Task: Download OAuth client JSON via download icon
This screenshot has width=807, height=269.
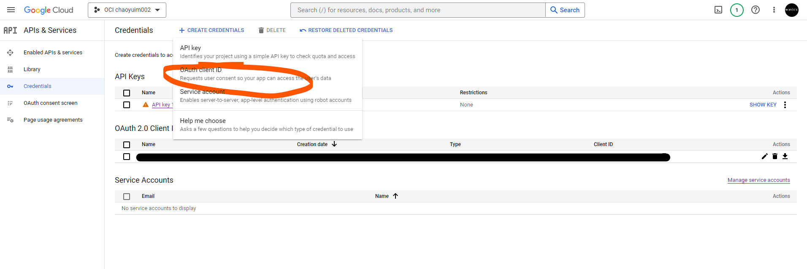Action: click(785, 156)
